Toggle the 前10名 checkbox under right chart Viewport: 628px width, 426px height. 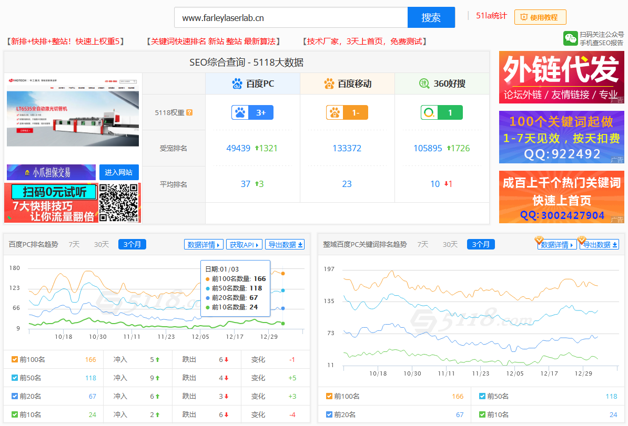(x=482, y=414)
